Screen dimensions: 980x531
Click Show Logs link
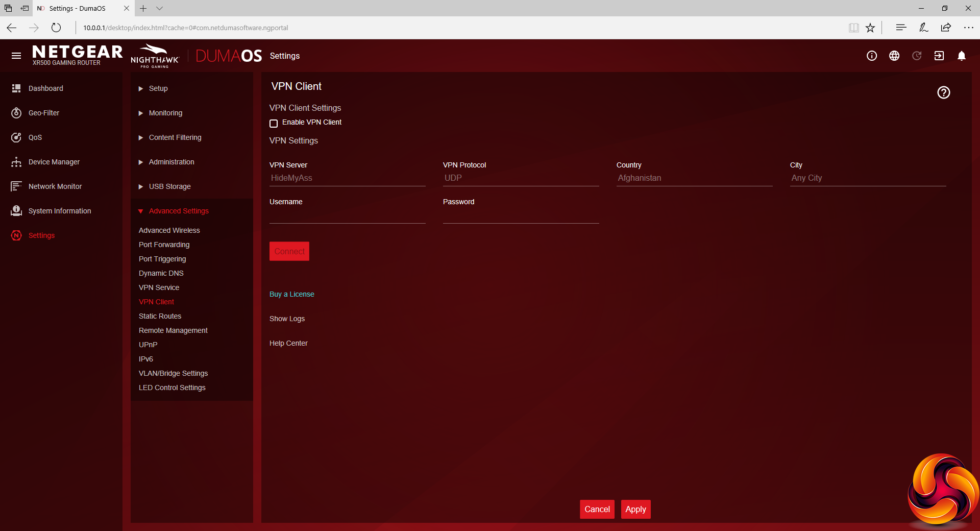tap(287, 319)
